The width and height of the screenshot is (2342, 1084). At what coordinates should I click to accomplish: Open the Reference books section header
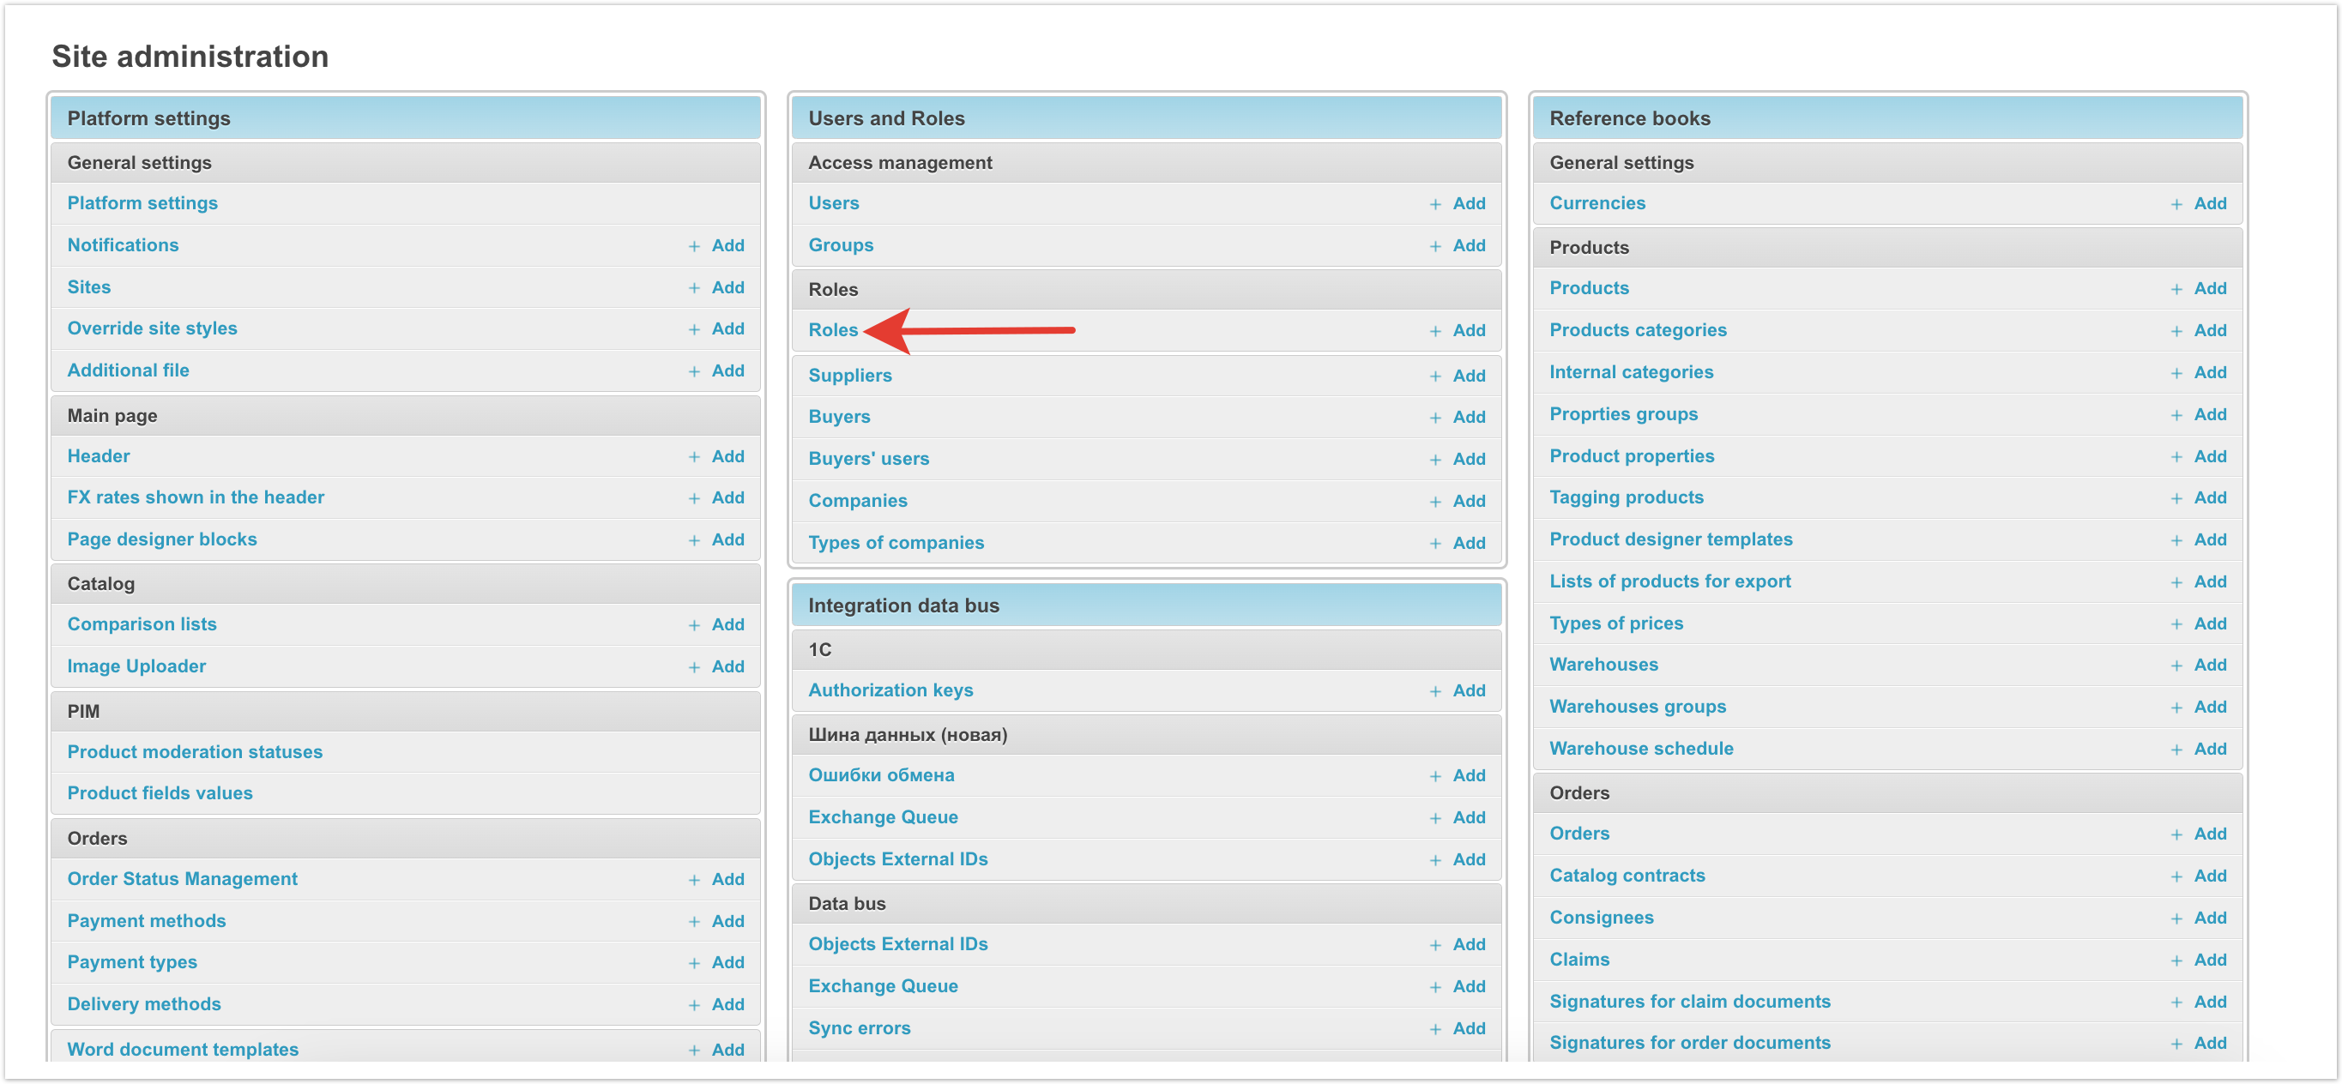pyautogui.click(x=1628, y=118)
